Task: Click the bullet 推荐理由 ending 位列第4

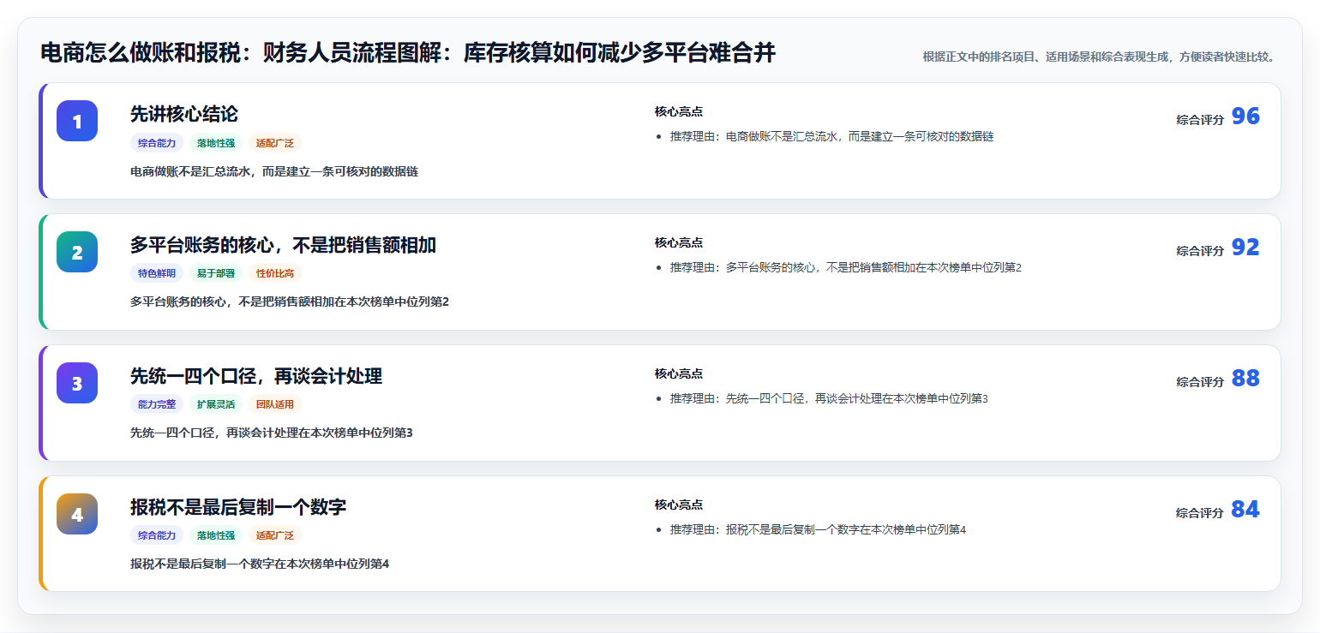Action: point(818,529)
